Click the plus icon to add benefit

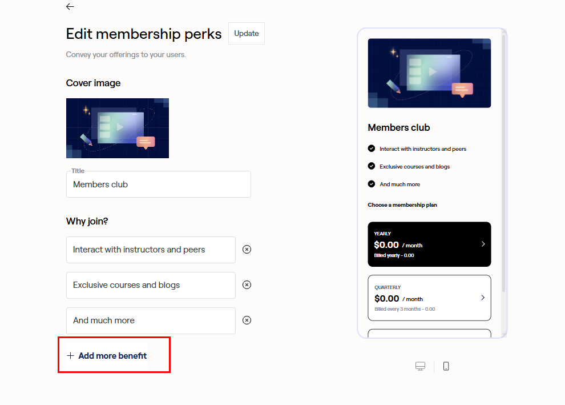71,356
